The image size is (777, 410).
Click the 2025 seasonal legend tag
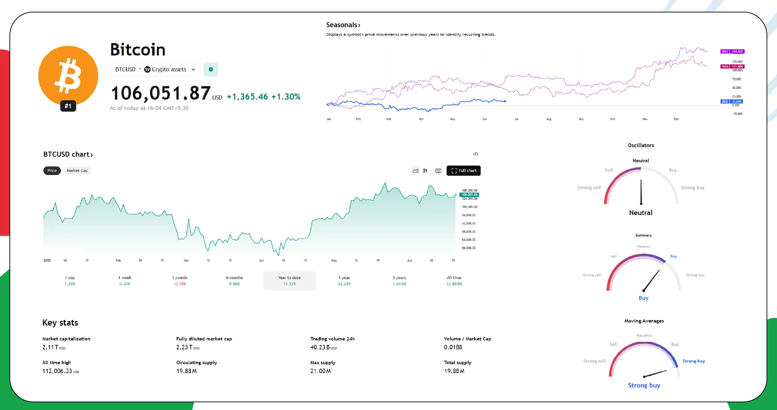coord(732,102)
